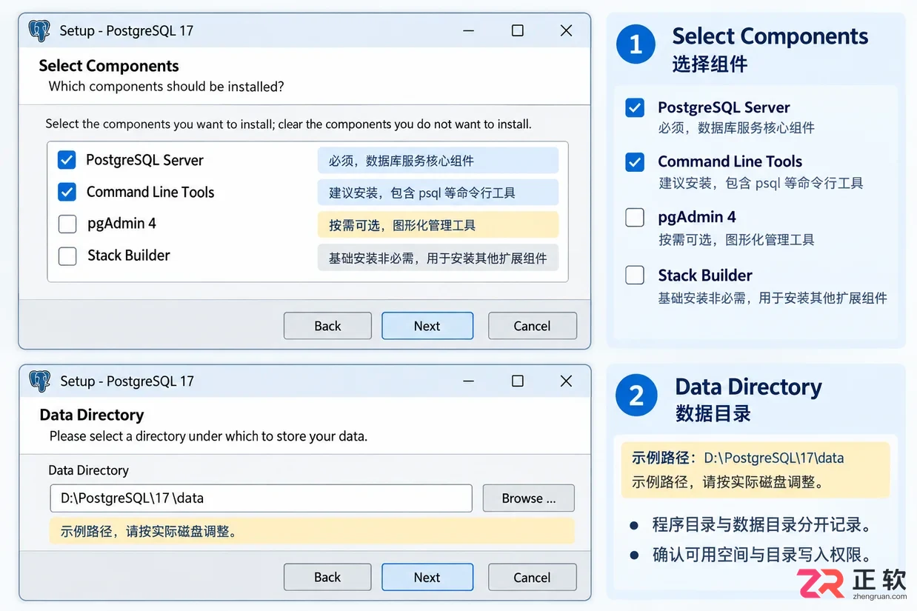
Task: Minimize the Data Directory setup window
Action: coord(469,381)
